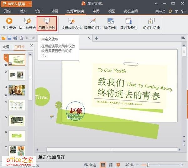Click 从头开始 to start slideshow from beginning
This screenshot has height=168, width=188.
click(x=9, y=24)
